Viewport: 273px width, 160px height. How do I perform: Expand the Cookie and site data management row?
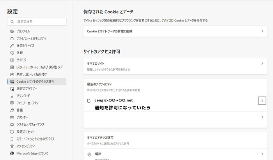click(175, 31)
